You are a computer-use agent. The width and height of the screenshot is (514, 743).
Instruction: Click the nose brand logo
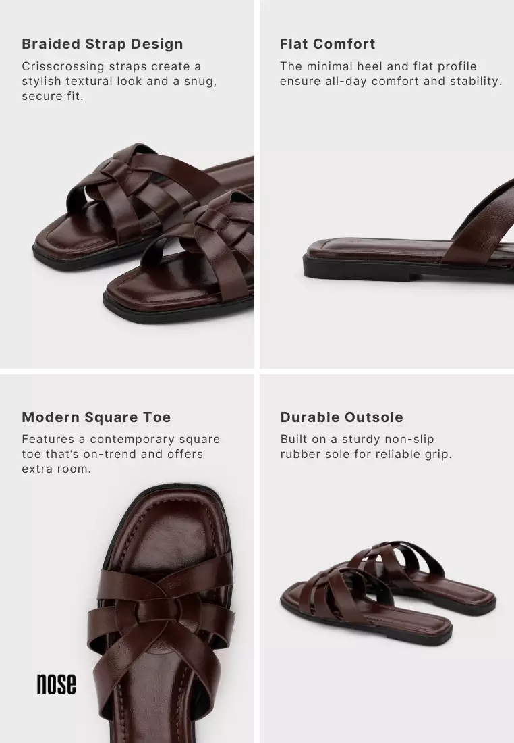pos(56,684)
